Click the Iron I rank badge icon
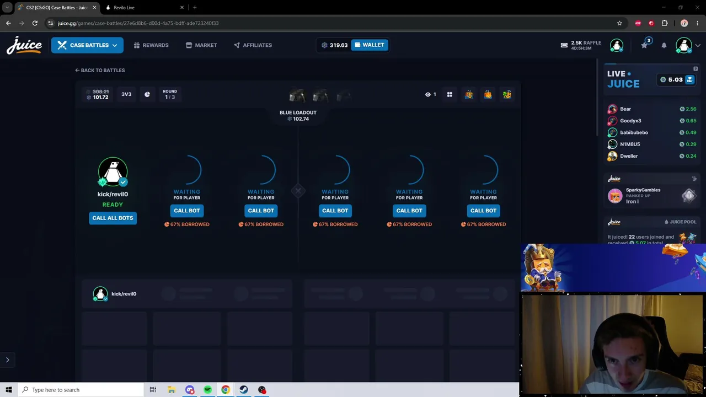Screen dimensions: 706x397 tap(689, 196)
